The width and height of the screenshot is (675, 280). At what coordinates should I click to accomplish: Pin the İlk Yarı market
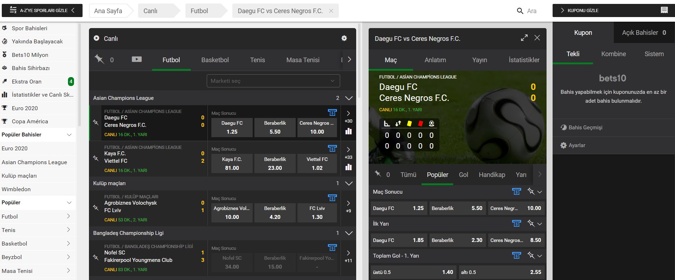tap(531, 224)
